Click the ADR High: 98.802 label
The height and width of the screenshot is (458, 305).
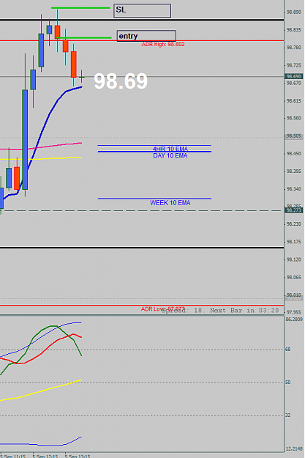point(163,45)
